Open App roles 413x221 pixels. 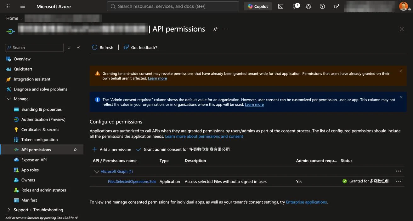[x=30, y=170]
